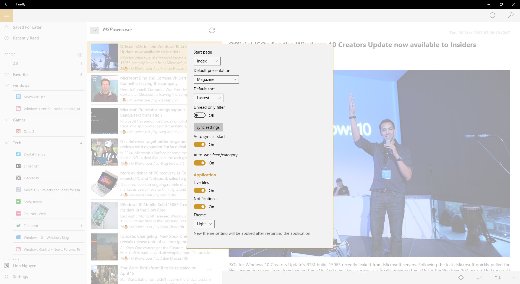Image resolution: width=520 pixels, height=284 pixels.
Task: Open the Theme Light dropdown
Action: coord(204,224)
